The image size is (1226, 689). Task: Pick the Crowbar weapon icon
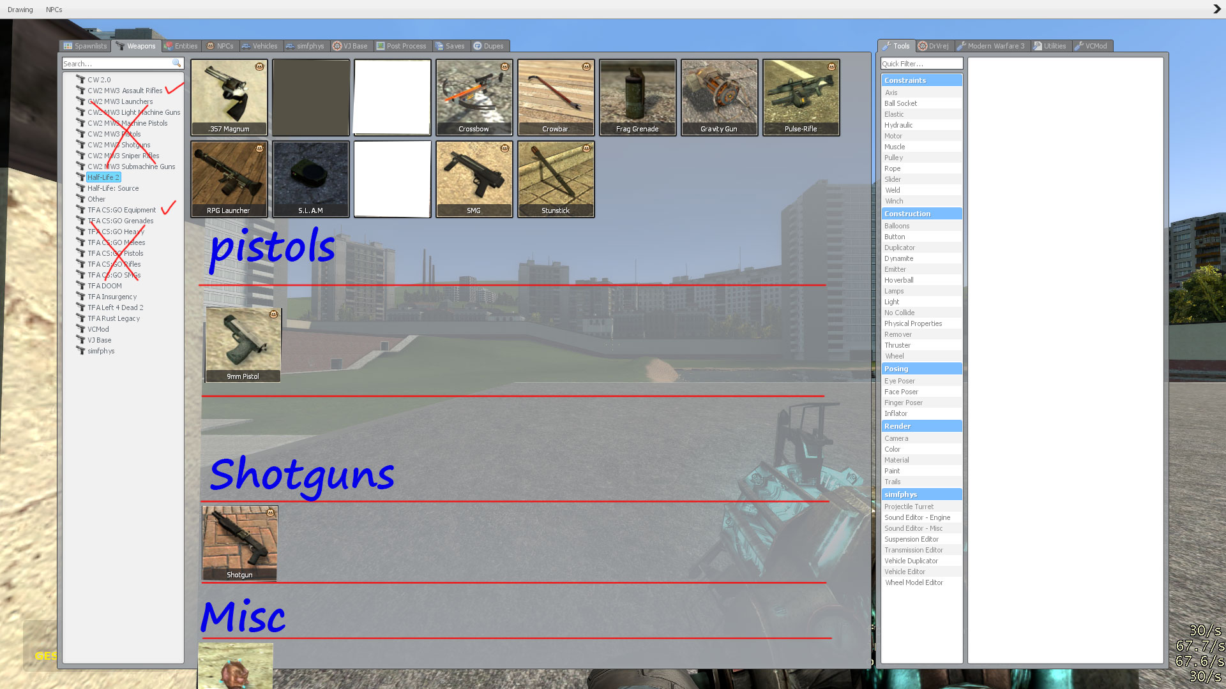[556, 98]
